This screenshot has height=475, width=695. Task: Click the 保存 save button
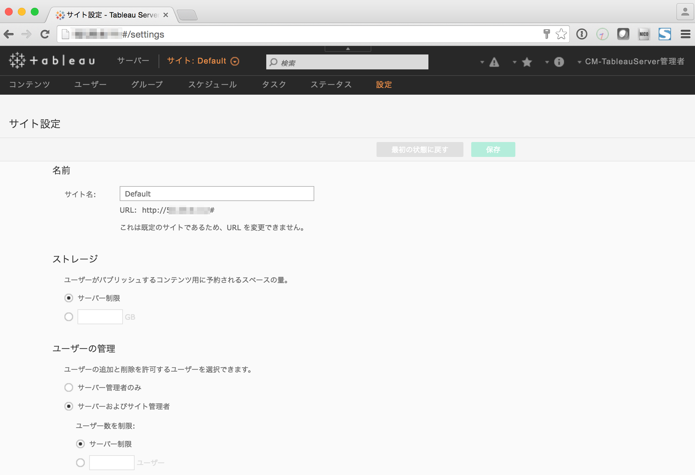[x=493, y=149]
